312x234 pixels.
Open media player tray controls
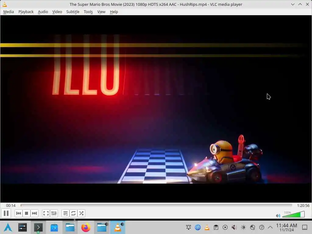click(225, 227)
